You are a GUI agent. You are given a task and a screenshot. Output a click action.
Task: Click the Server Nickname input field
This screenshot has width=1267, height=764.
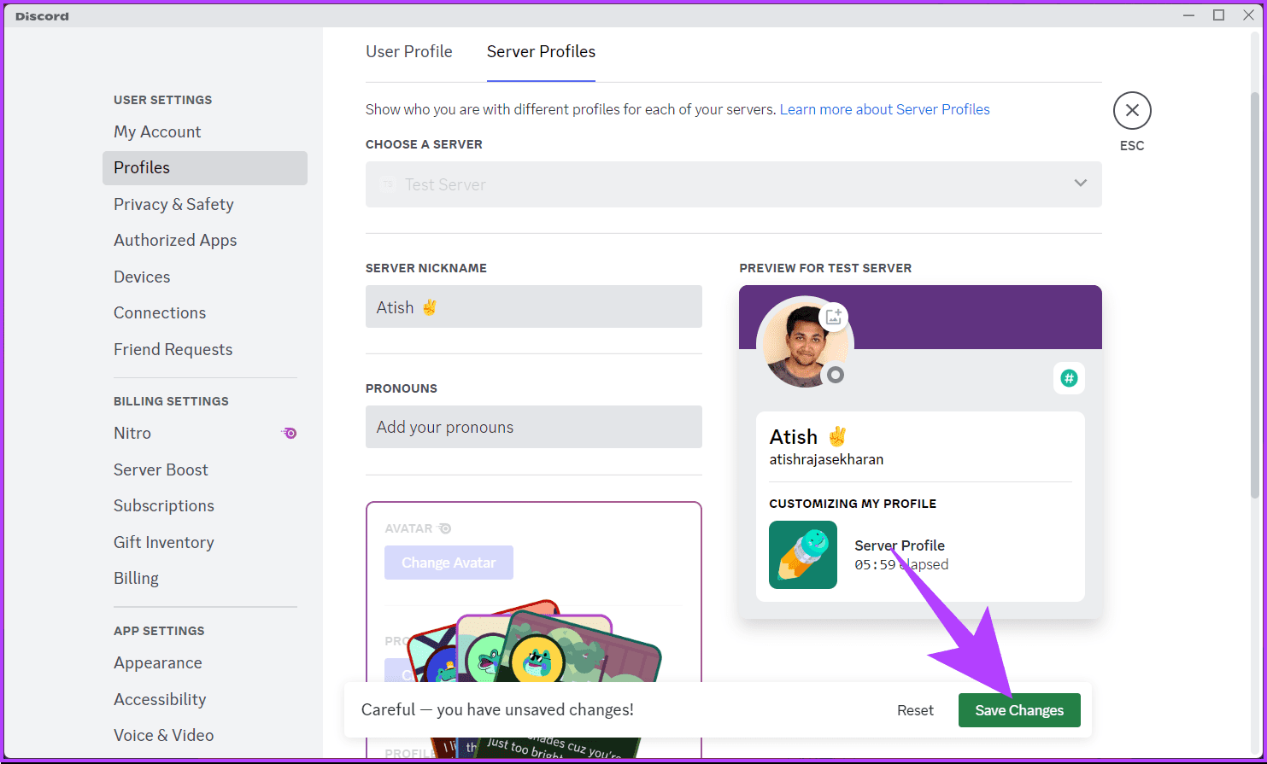[x=534, y=306]
